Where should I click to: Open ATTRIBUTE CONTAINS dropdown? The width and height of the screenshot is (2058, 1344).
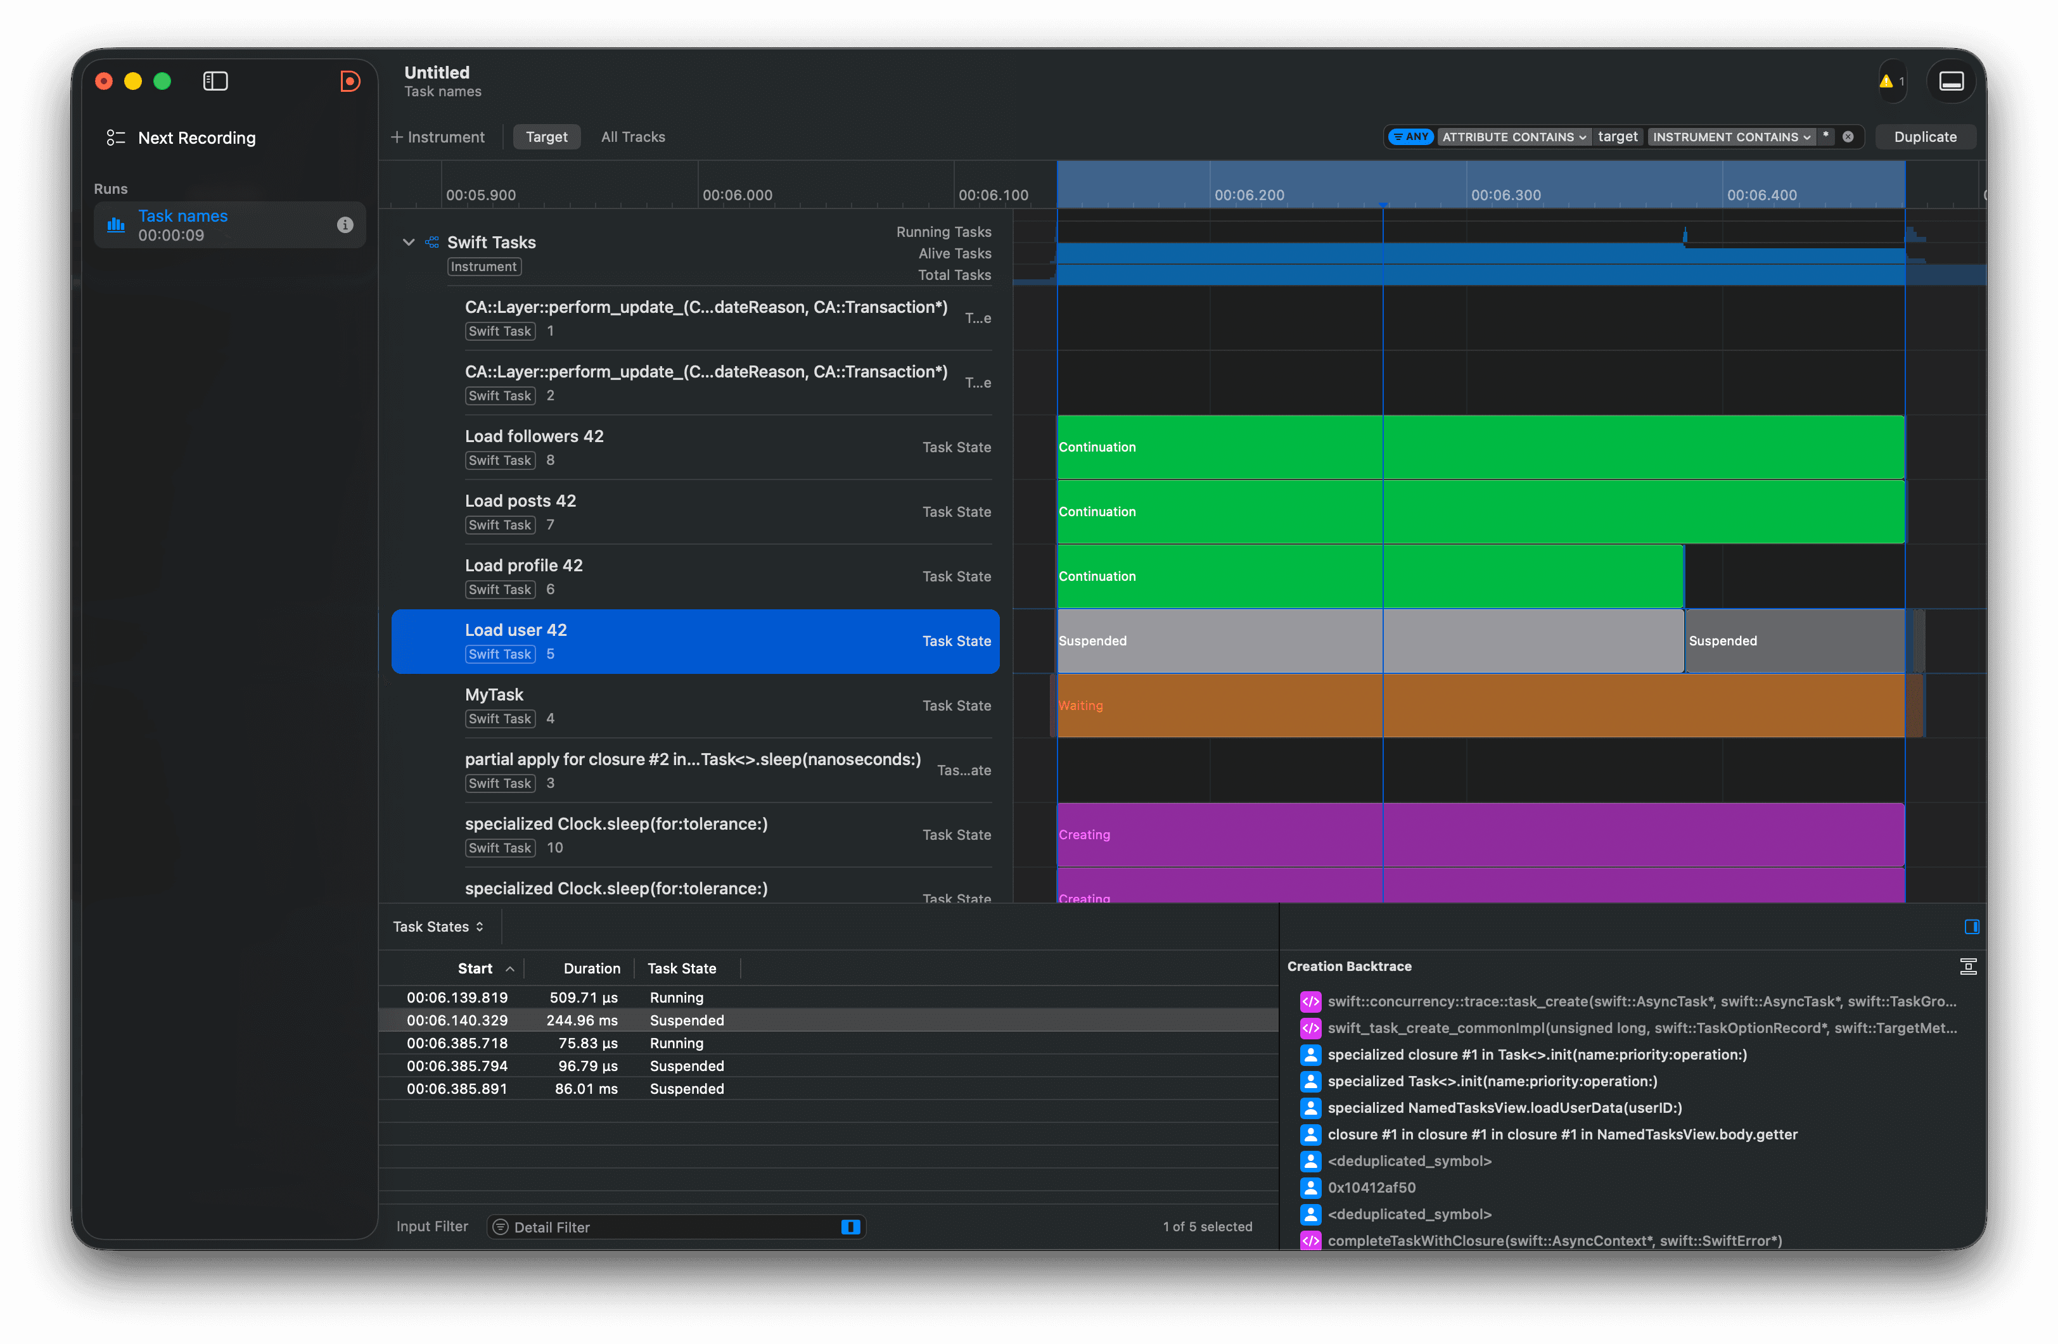tap(1513, 137)
